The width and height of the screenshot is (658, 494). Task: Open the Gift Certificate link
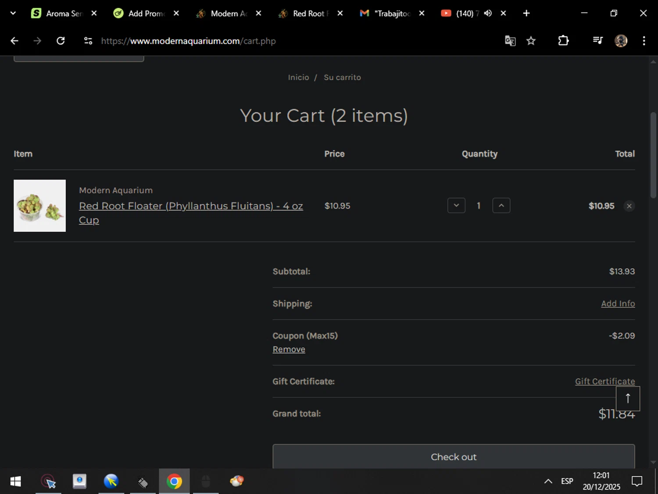coord(605,381)
